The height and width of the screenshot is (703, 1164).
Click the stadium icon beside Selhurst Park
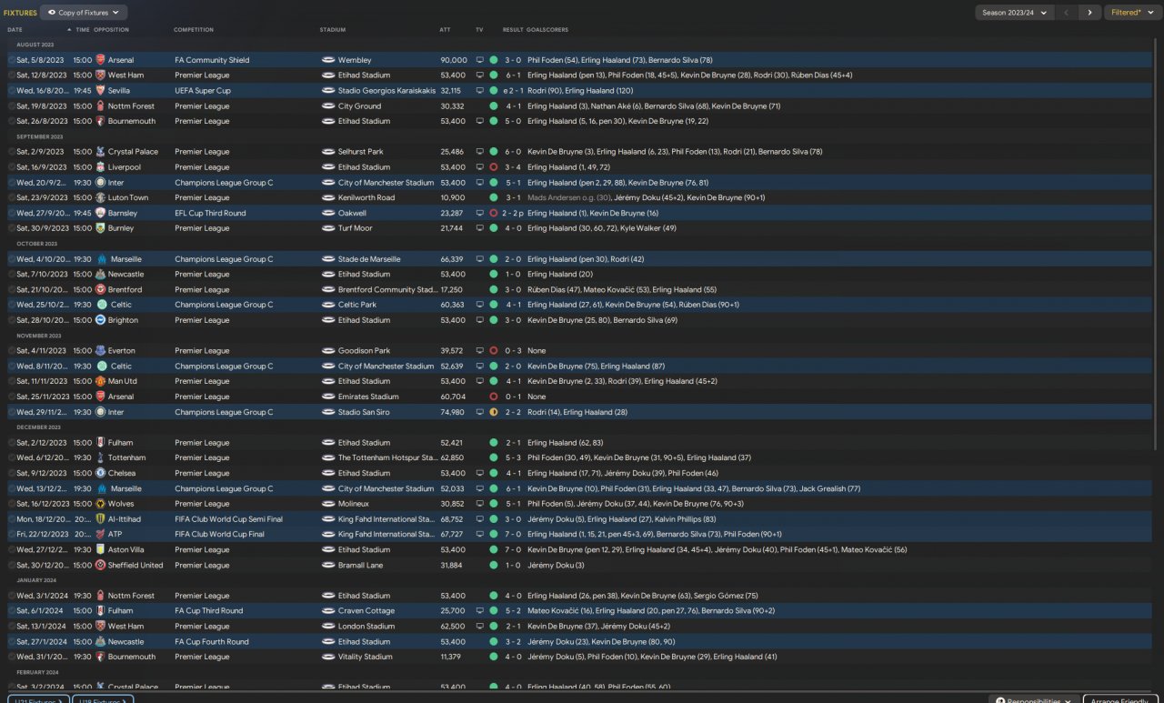pyautogui.click(x=328, y=152)
